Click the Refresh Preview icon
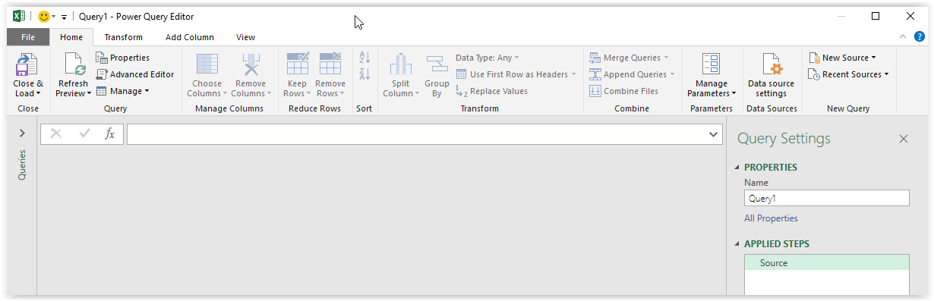Screen dimensions: 934x301 tap(74, 64)
